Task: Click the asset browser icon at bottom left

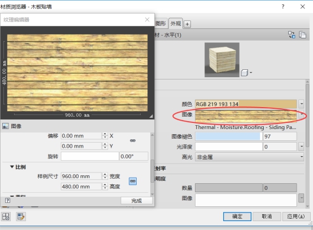Action: [6, 216]
